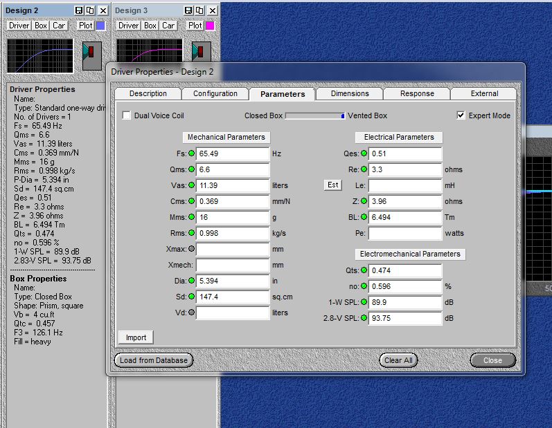This screenshot has height=428, width=552.
Task: Click the green indicator next to Qes
Action: (x=364, y=153)
